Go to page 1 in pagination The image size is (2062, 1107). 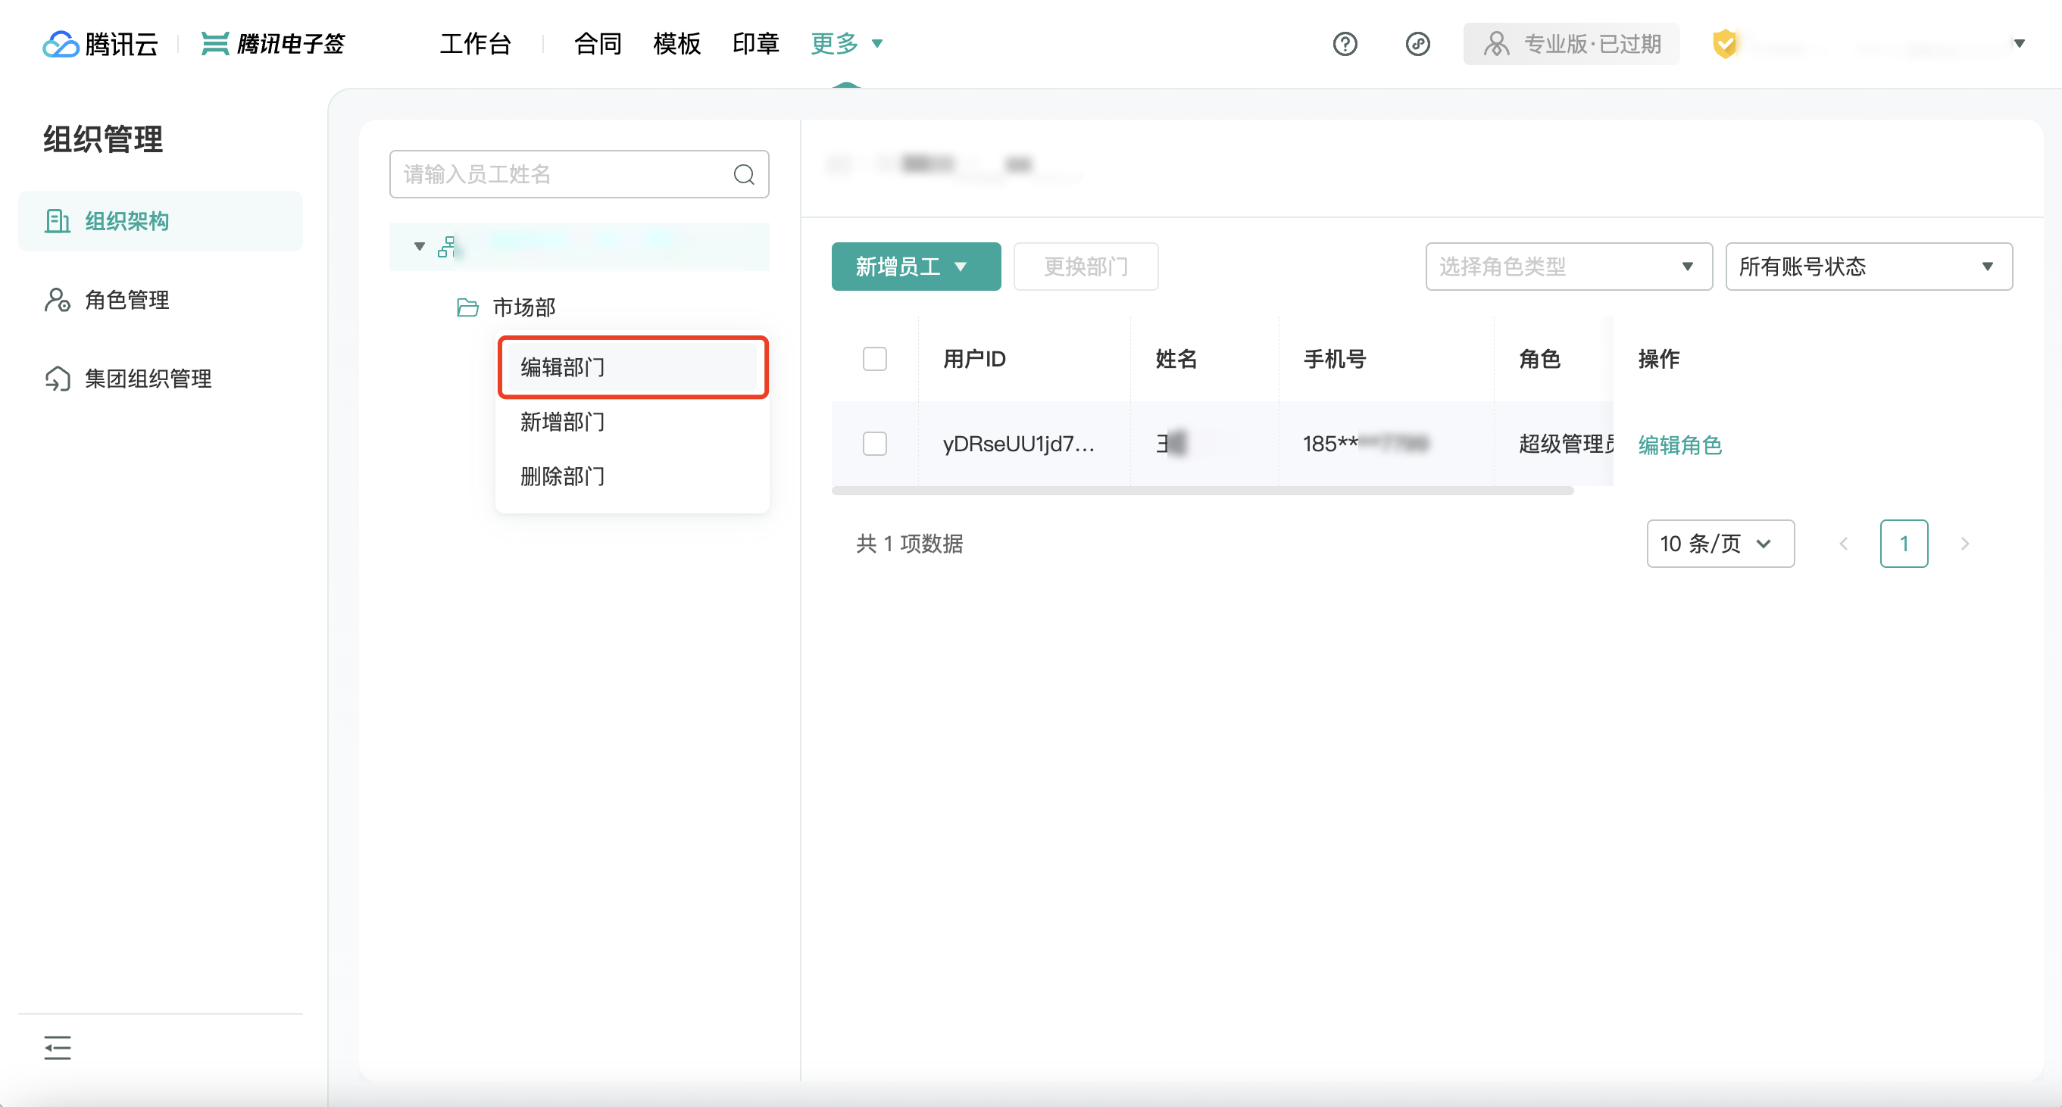[1904, 544]
